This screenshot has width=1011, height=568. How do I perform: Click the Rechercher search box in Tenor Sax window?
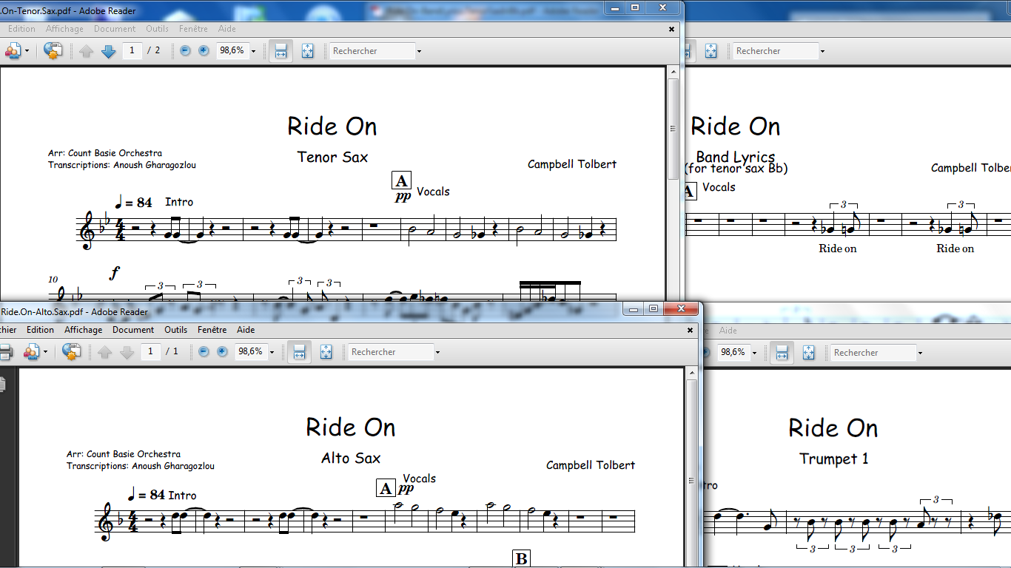[x=372, y=51]
